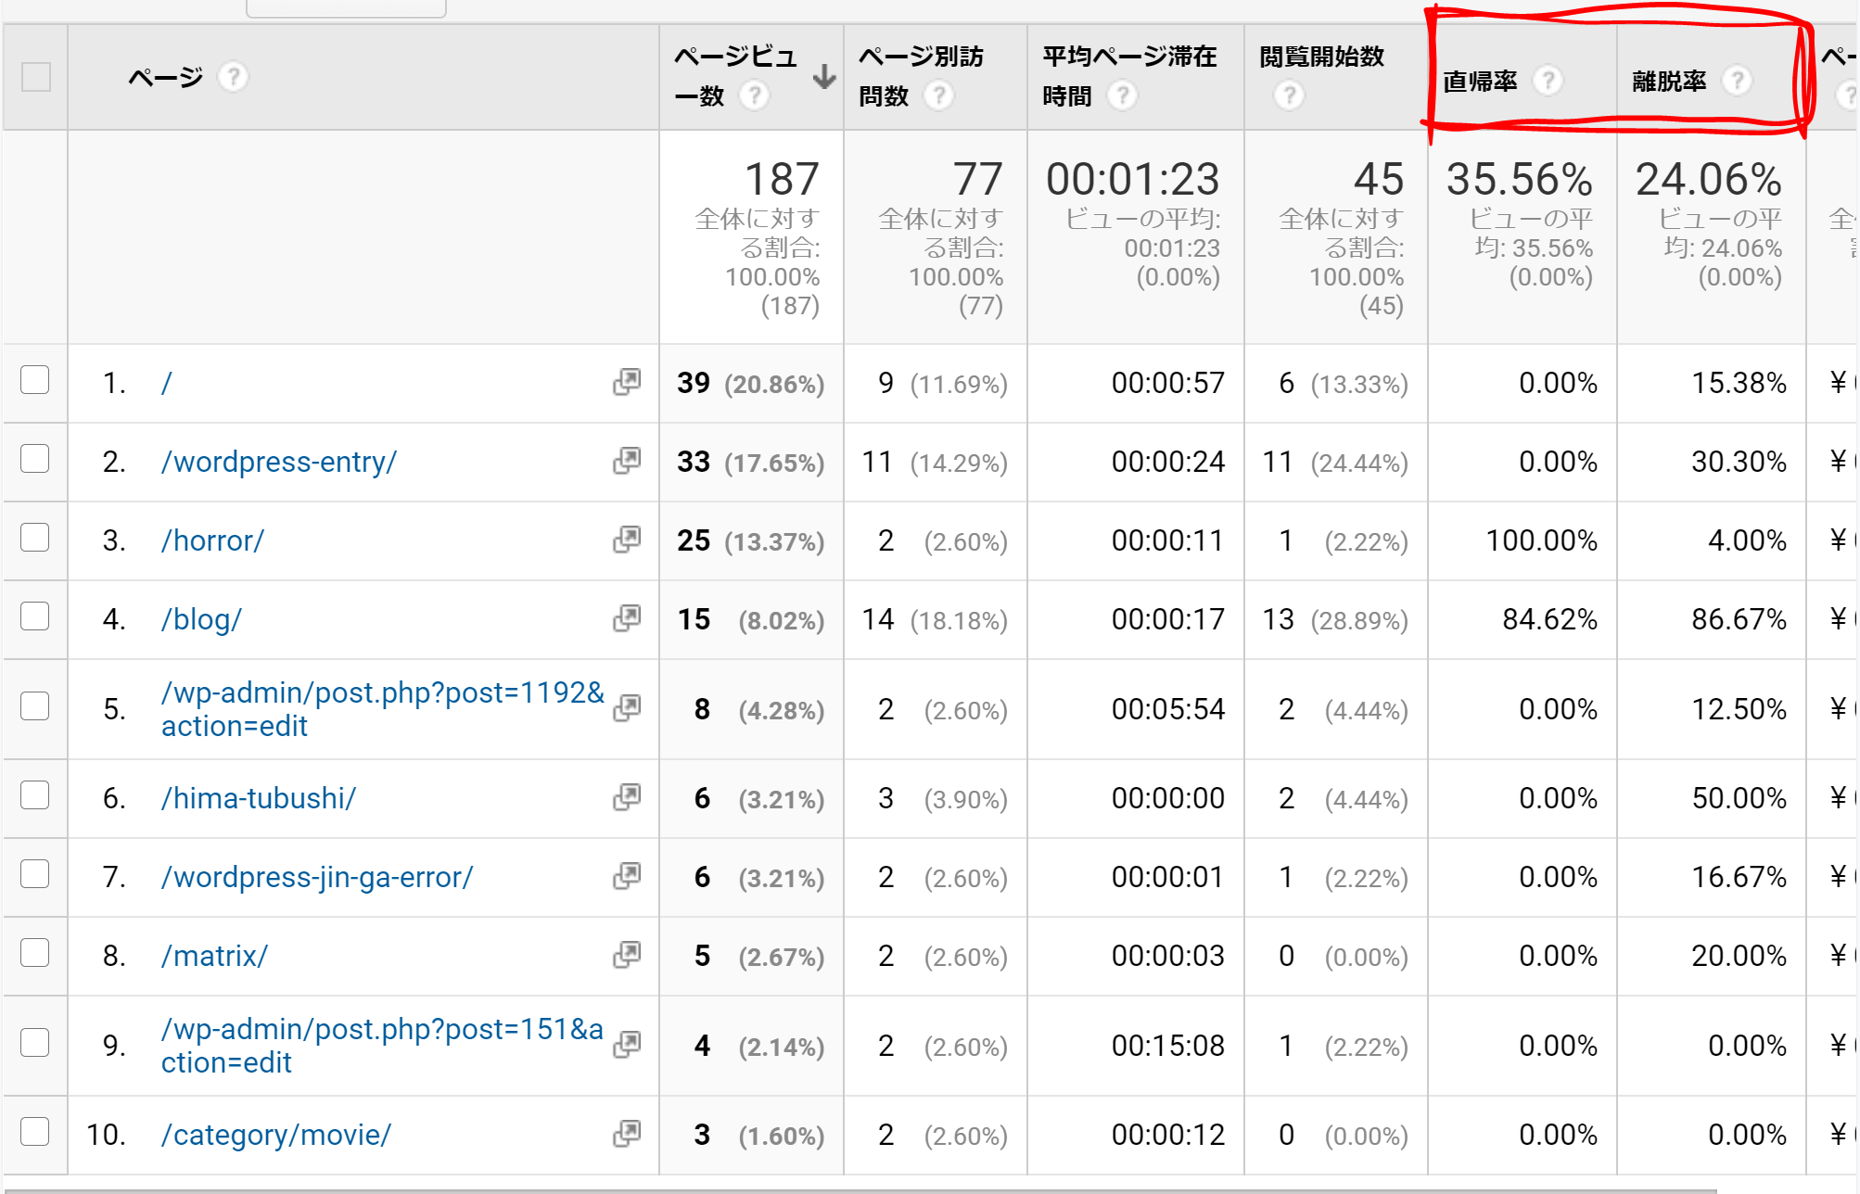Click the 24.06% overall exit rate
The image size is (1860, 1194).
(x=1708, y=179)
